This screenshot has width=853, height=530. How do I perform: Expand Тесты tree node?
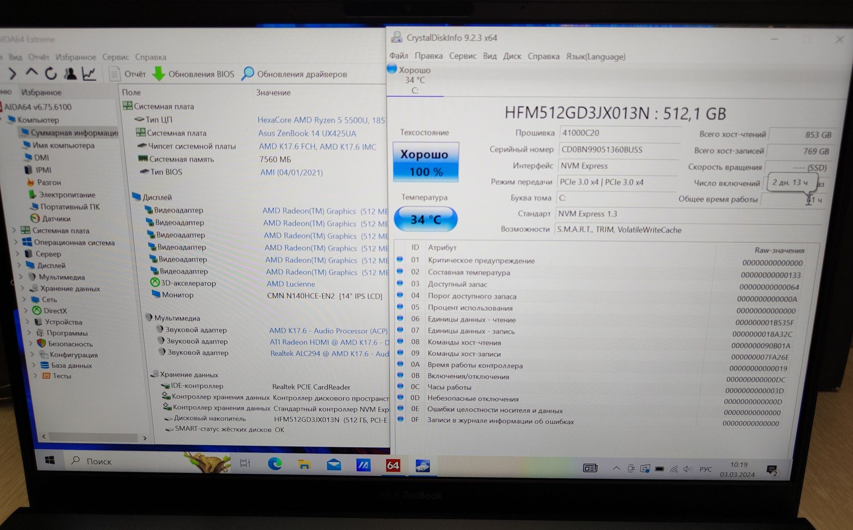click(x=36, y=376)
